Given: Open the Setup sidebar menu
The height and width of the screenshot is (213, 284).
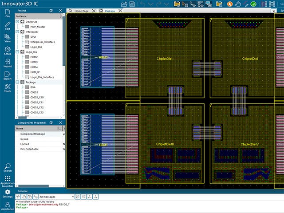Looking at the screenshot, I should pos(8,51).
